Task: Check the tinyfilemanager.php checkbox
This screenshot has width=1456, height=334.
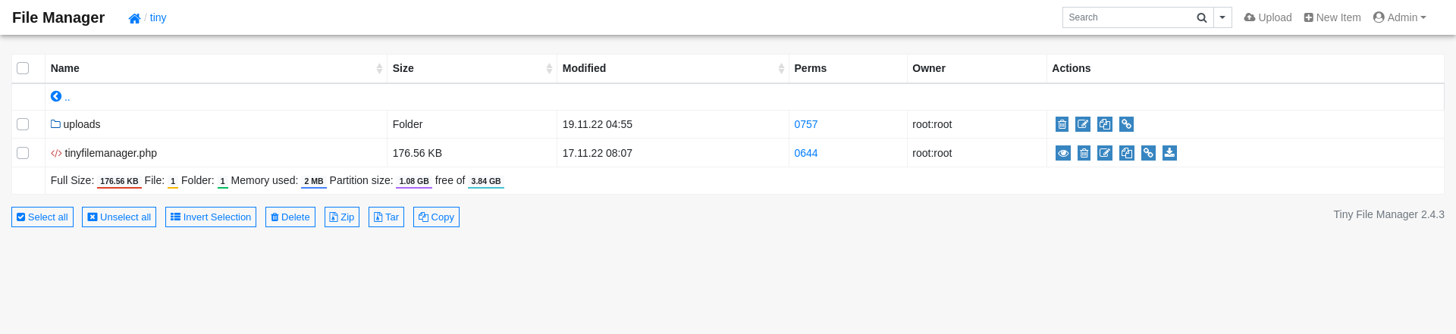Action: (x=23, y=153)
